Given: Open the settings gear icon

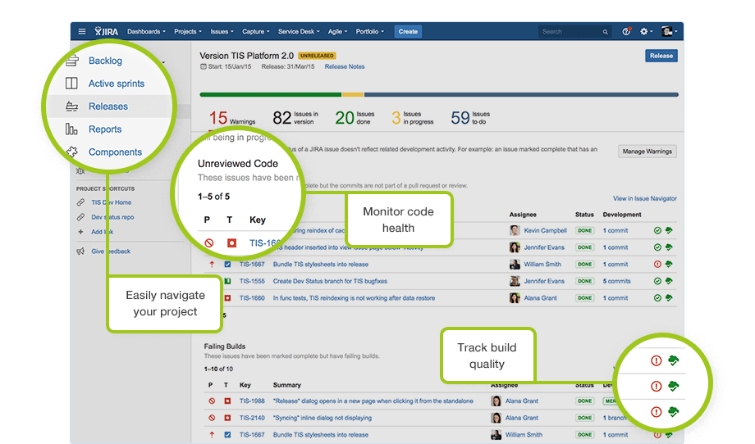Looking at the screenshot, I should point(644,32).
